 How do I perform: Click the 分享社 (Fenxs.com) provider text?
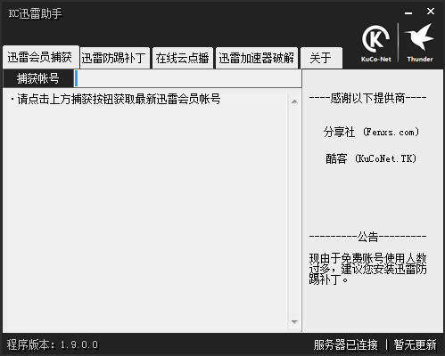pyautogui.click(x=372, y=132)
